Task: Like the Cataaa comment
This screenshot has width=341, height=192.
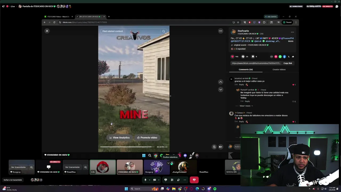Action: tap(293, 122)
